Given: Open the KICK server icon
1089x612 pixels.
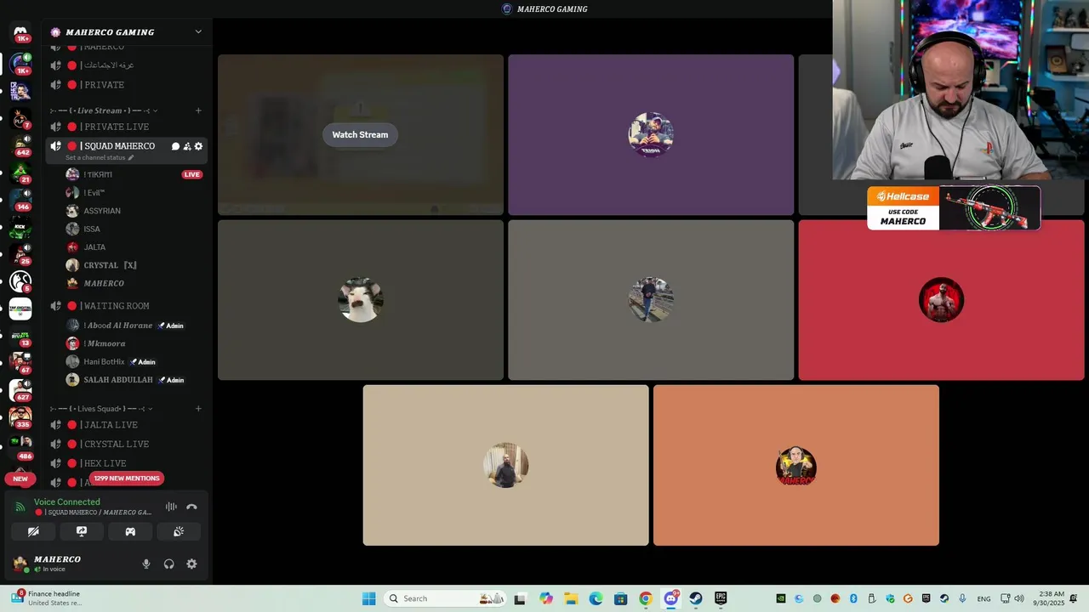Looking at the screenshot, I should (x=20, y=227).
